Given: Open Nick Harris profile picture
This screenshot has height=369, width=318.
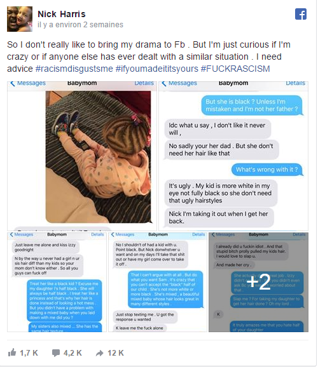Looking at the screenshot, I should pos(20,19).
